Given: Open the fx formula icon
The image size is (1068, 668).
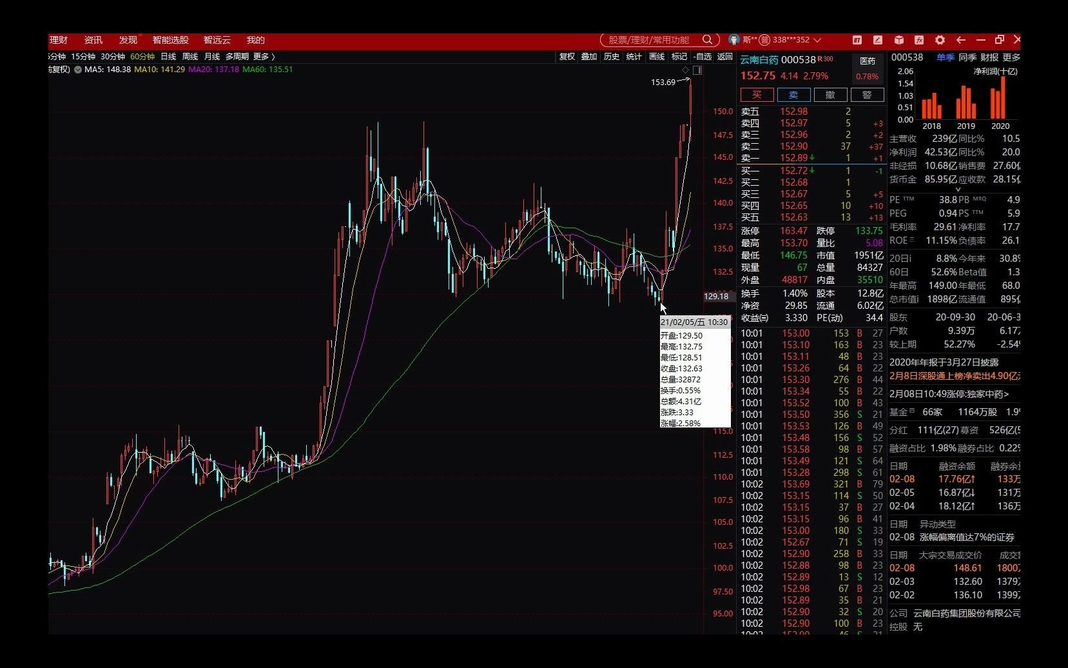Looking at the screenshot, I should pos(919,40).
